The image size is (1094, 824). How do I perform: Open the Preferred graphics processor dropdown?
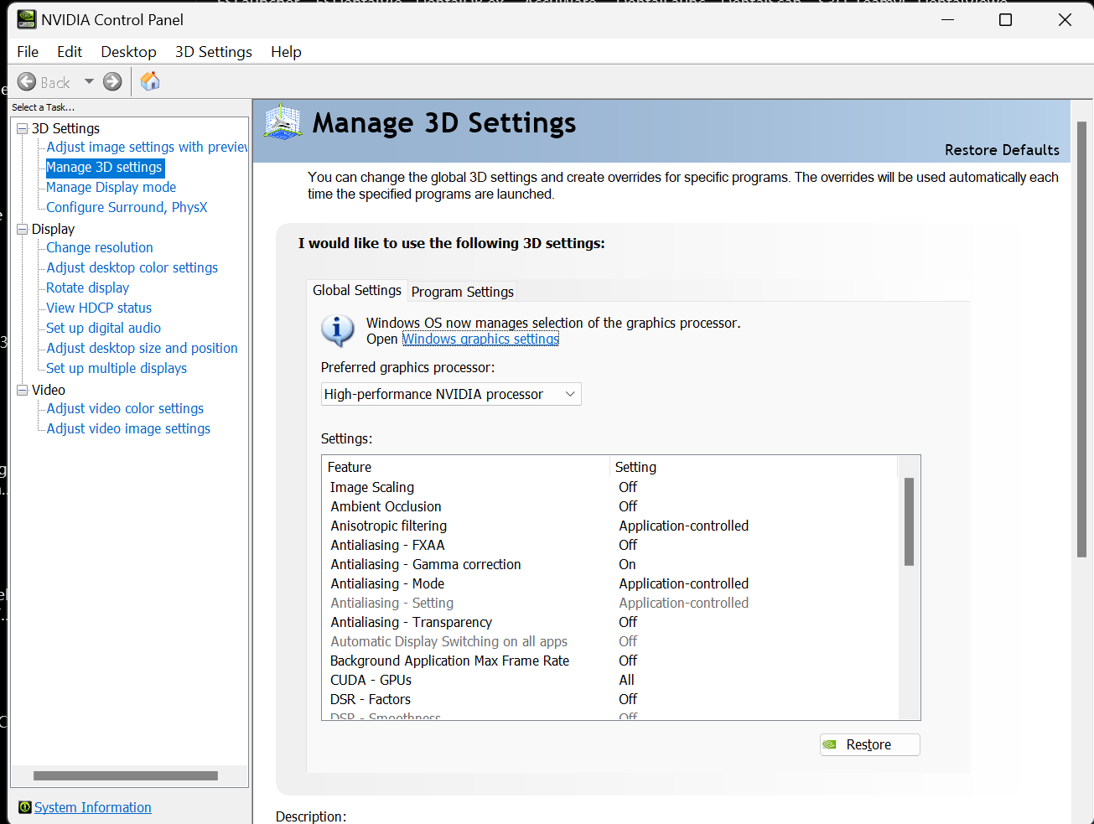(451, 394)
